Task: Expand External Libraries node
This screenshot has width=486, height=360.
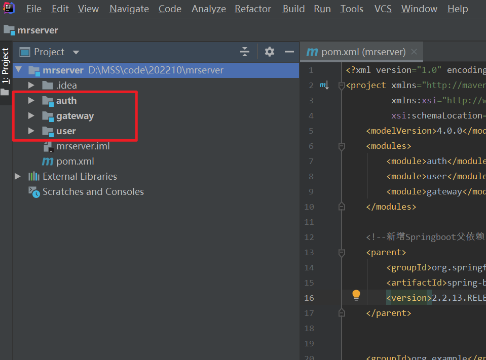Action: pyautogui.click(x=18, y=177)
